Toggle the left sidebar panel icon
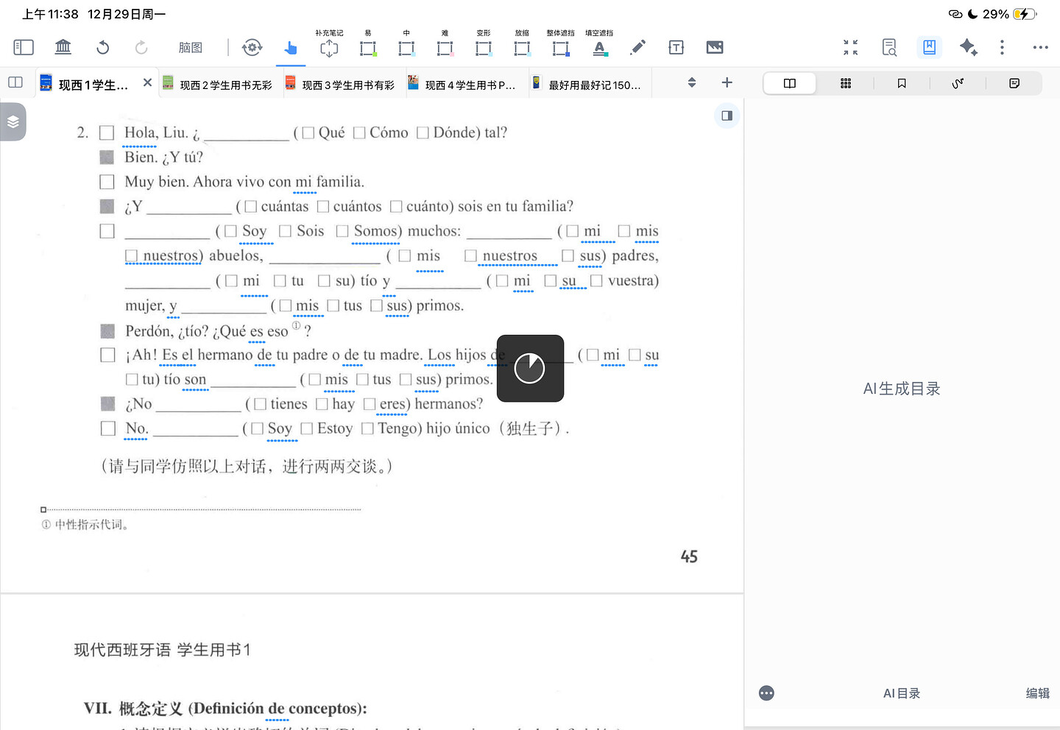 [x=24, y=48]
